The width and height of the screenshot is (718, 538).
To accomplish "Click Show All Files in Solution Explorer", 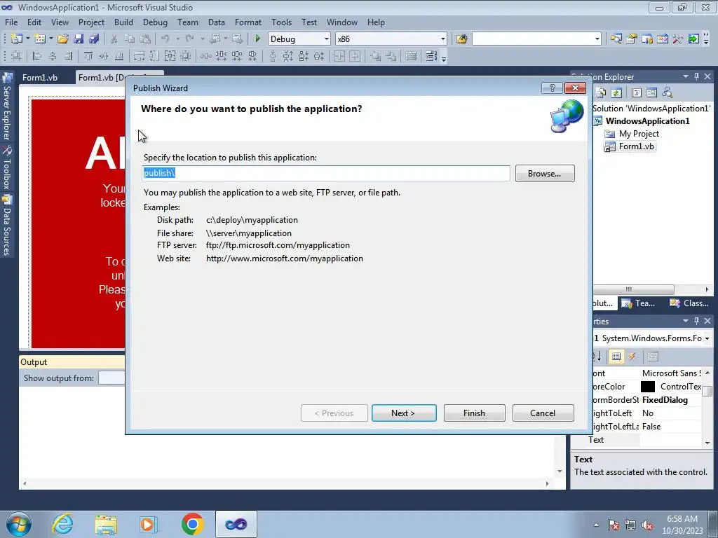I will (x=601, y=93).
